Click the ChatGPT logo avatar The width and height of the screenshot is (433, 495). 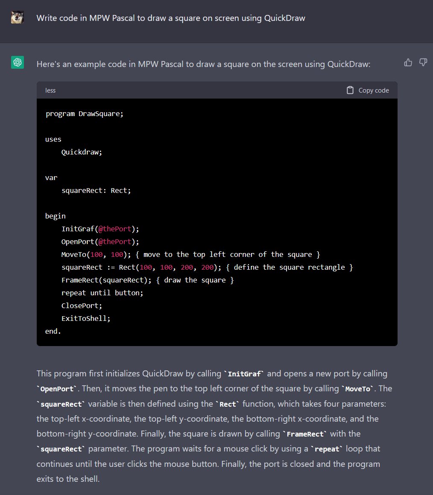click(18, 62)
